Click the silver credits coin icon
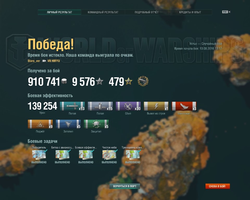The height and width of the screenshot is (200, 250). coord(64,81)
